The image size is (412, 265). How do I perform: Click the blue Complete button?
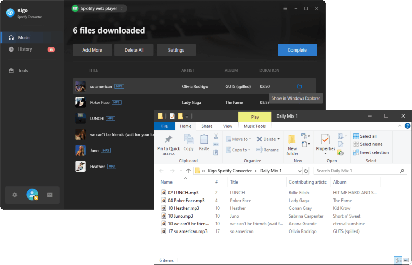click(297, 50)
